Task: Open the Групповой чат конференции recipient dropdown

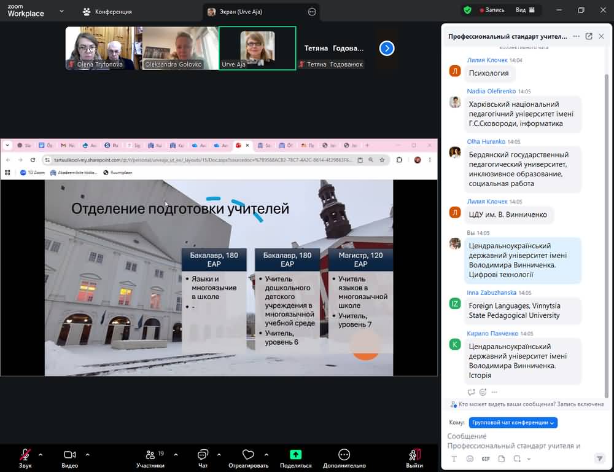Action: 513,423
